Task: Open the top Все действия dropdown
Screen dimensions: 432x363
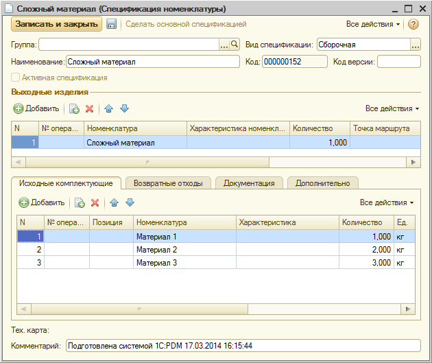Action: click(x=373, y=24)
